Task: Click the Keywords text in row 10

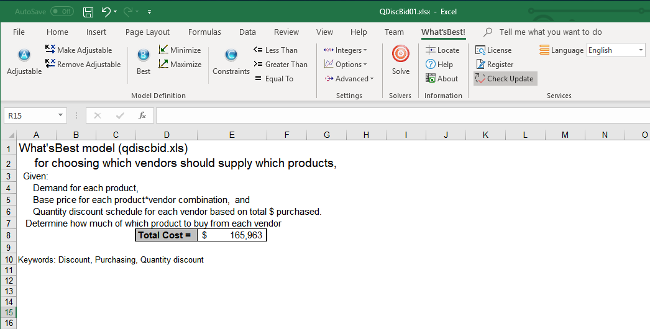Action: click(111, 260)
